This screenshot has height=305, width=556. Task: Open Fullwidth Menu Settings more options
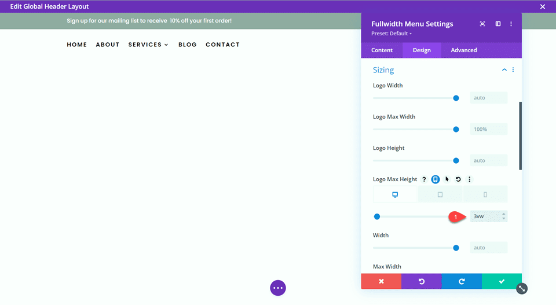pos(511,24)
